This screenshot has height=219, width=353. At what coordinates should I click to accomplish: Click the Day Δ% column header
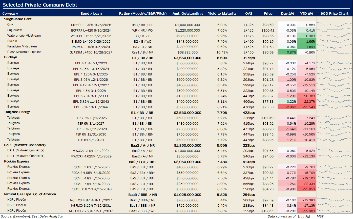click(x=287, y=14)
